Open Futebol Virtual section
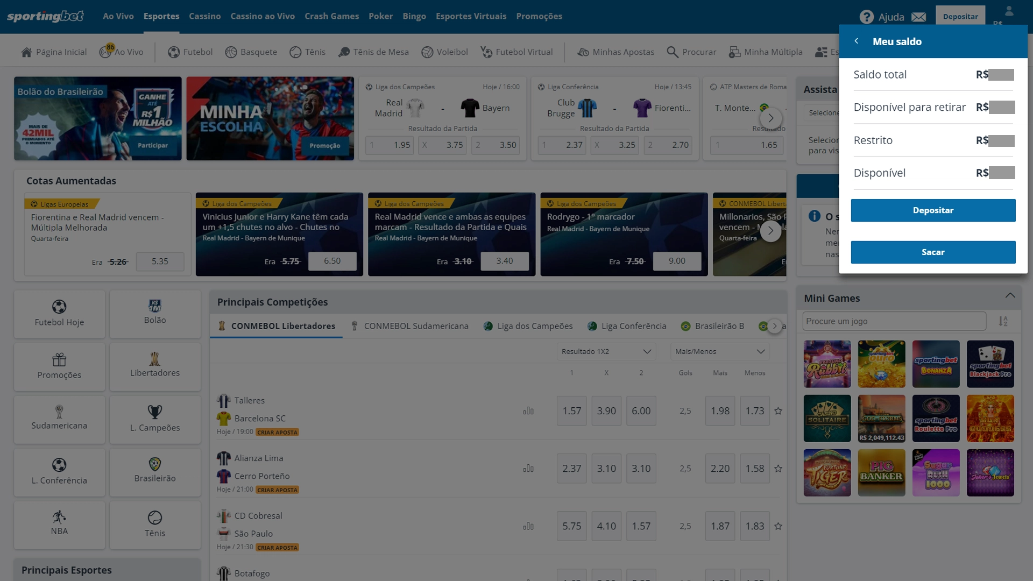Image resolution: width=1033 pixels, height=581 pixels. tap(516, 52)
